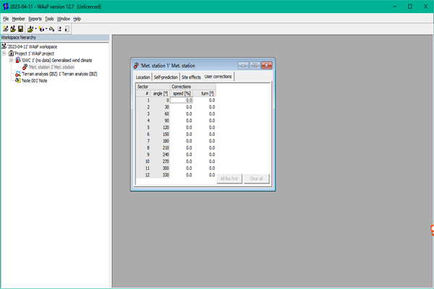Click the open workspace folder icon

pyautogui.click(x=13, y=29)
